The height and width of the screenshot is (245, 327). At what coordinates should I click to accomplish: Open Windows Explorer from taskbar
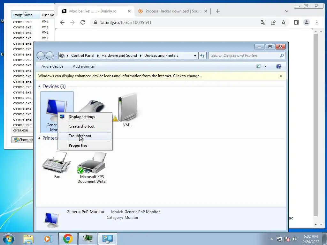point(28,239)
